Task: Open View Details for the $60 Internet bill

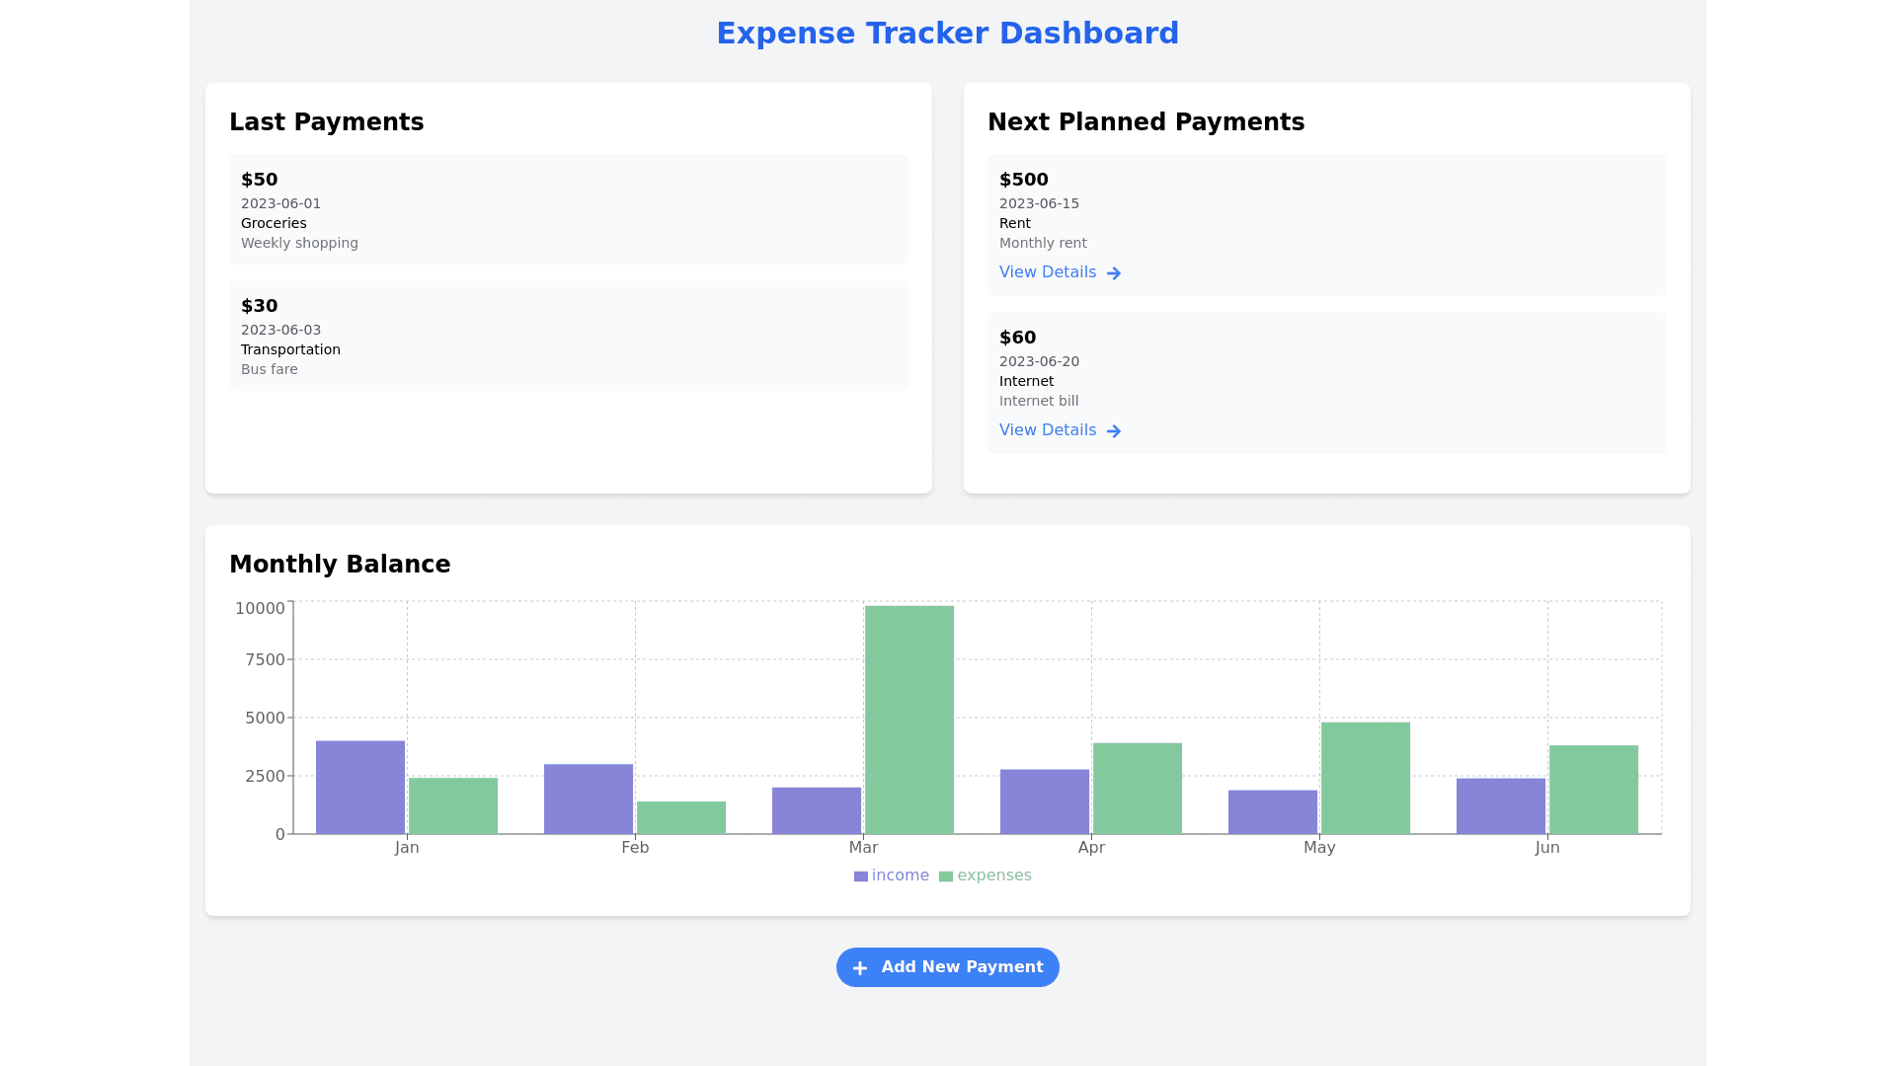Action: point(1048,430)
